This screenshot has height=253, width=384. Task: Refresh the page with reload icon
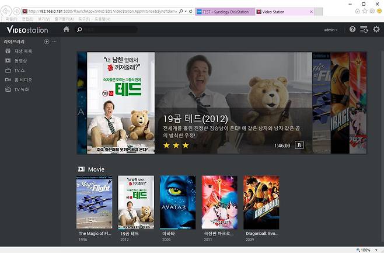pos(190,11)
